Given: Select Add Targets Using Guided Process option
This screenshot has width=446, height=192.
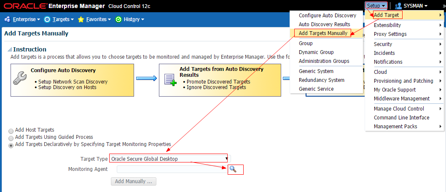Looking at the screenshot, I should pos(11,138).
